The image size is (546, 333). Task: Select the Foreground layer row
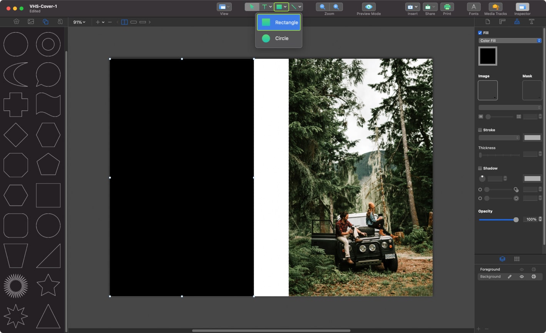coord(490,269)
